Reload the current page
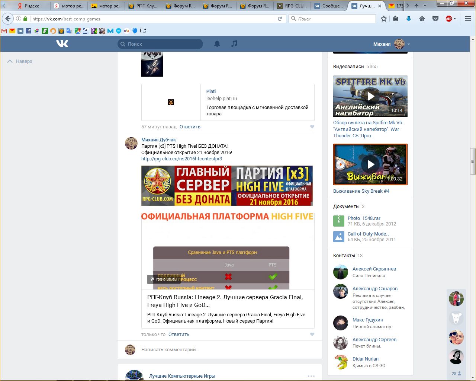Image resolution: width=476 pixels, height=381 pixels. tap(280, 19)
